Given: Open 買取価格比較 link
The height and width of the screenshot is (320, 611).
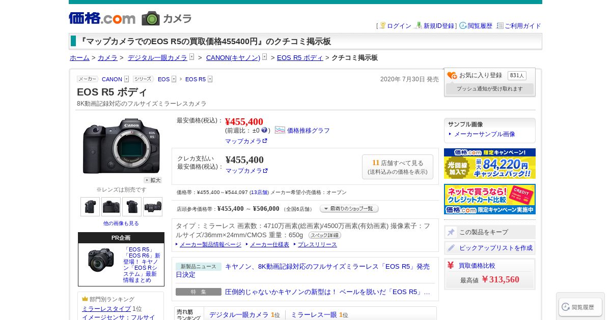Looking at the screenshot, I should click(x=477, y=266).
